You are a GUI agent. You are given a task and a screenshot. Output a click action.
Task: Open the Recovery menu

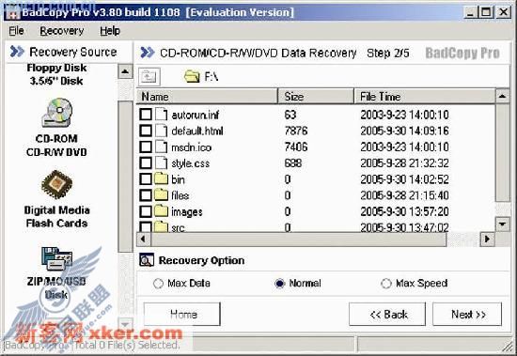(62, 31)
